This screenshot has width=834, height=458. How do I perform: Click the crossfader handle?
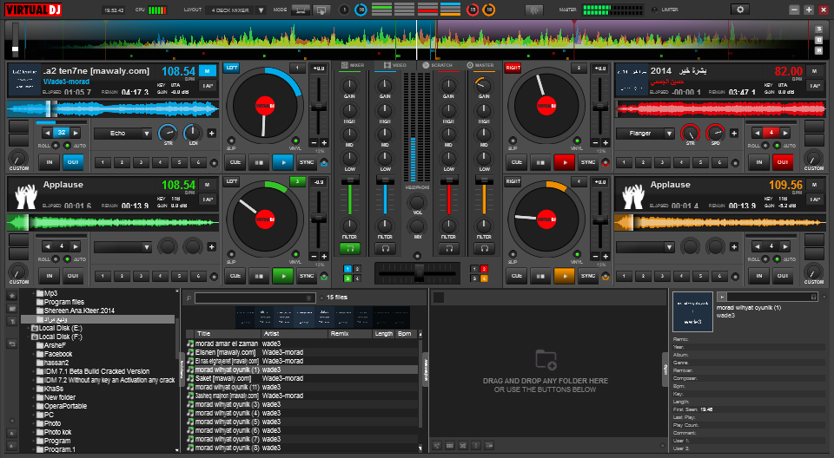[419, 273]
